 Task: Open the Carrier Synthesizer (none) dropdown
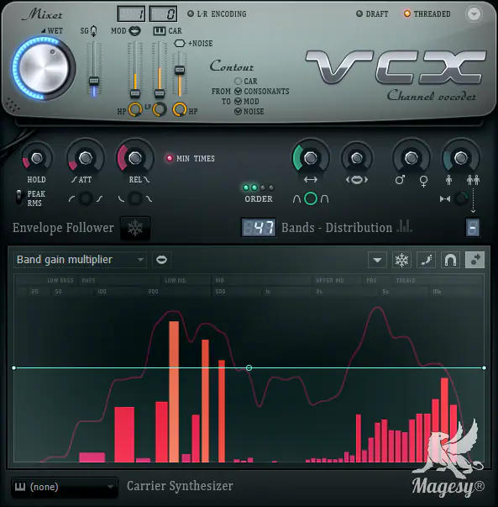click(65, 487)
